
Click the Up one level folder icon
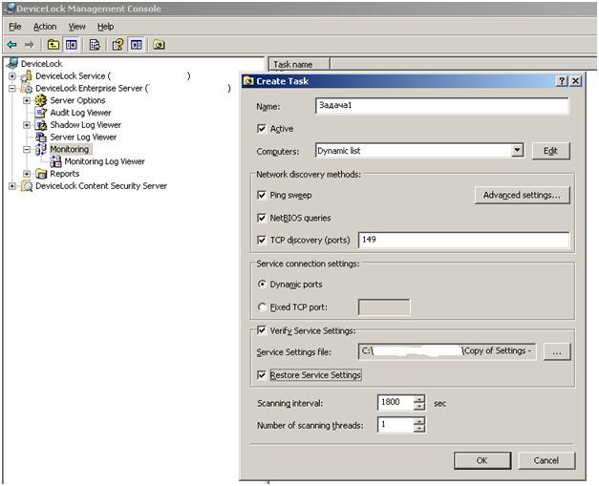tap(53, 45)
